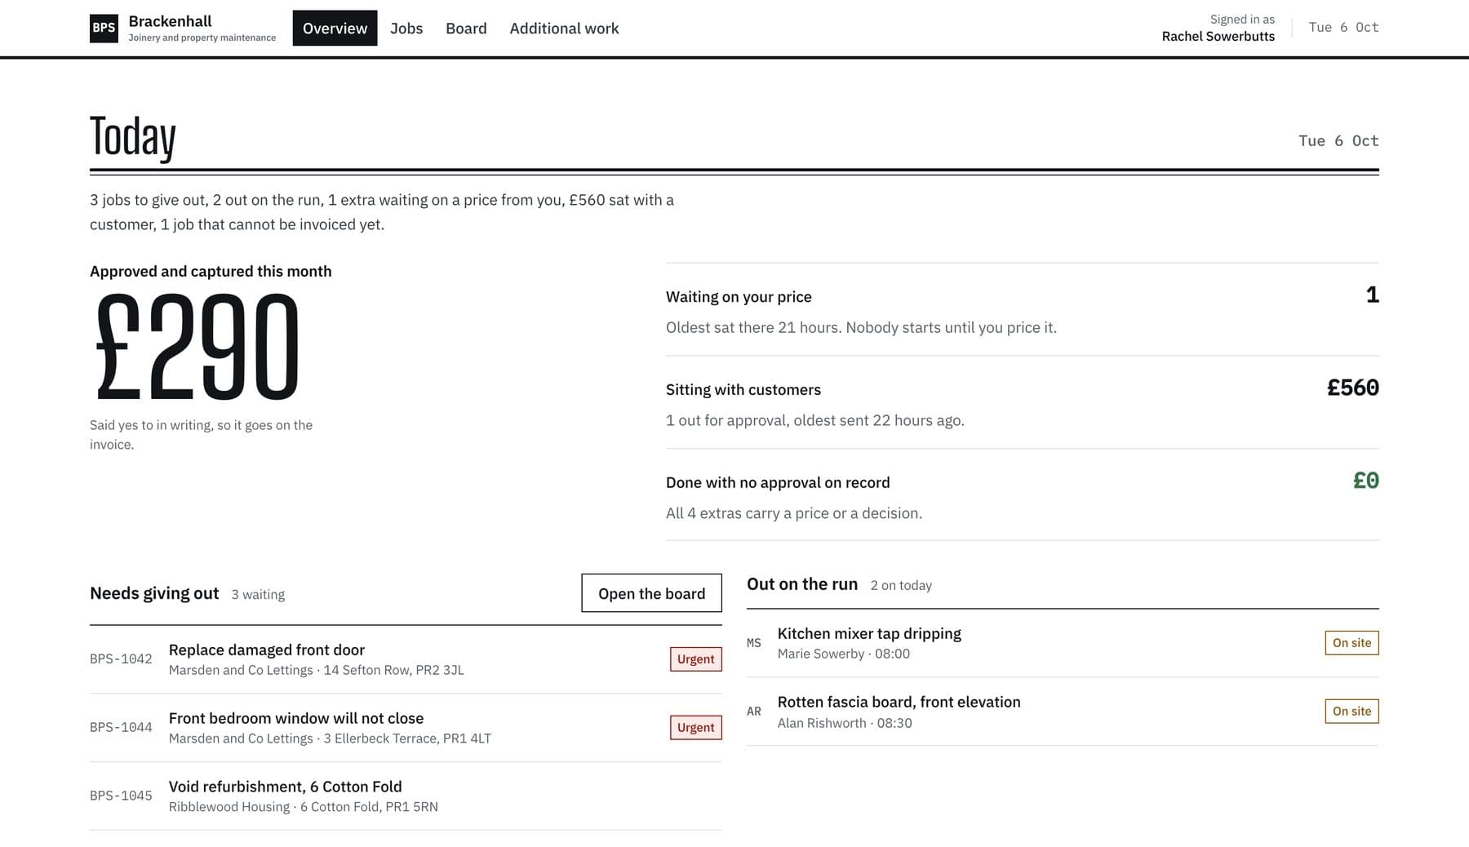Click On site status for fascia board job

(x=1351, y=712)
